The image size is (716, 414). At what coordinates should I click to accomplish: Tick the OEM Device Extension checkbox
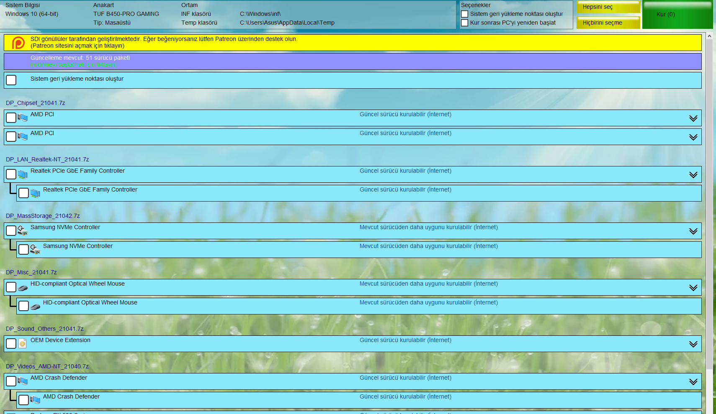tap(11, 344)
